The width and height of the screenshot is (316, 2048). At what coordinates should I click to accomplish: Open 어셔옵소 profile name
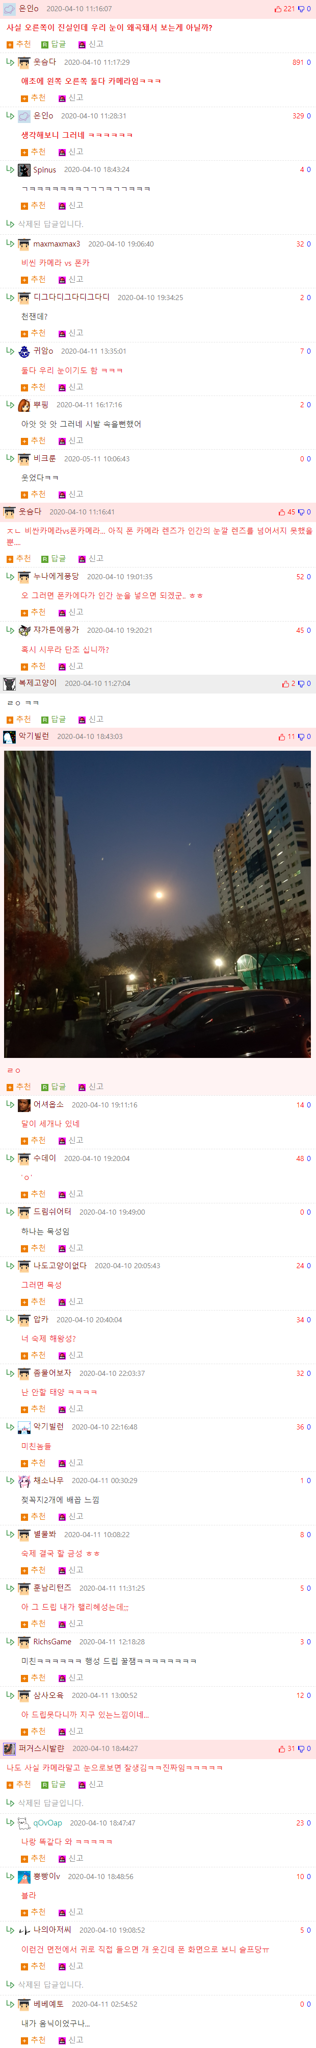pos(48,1105)
